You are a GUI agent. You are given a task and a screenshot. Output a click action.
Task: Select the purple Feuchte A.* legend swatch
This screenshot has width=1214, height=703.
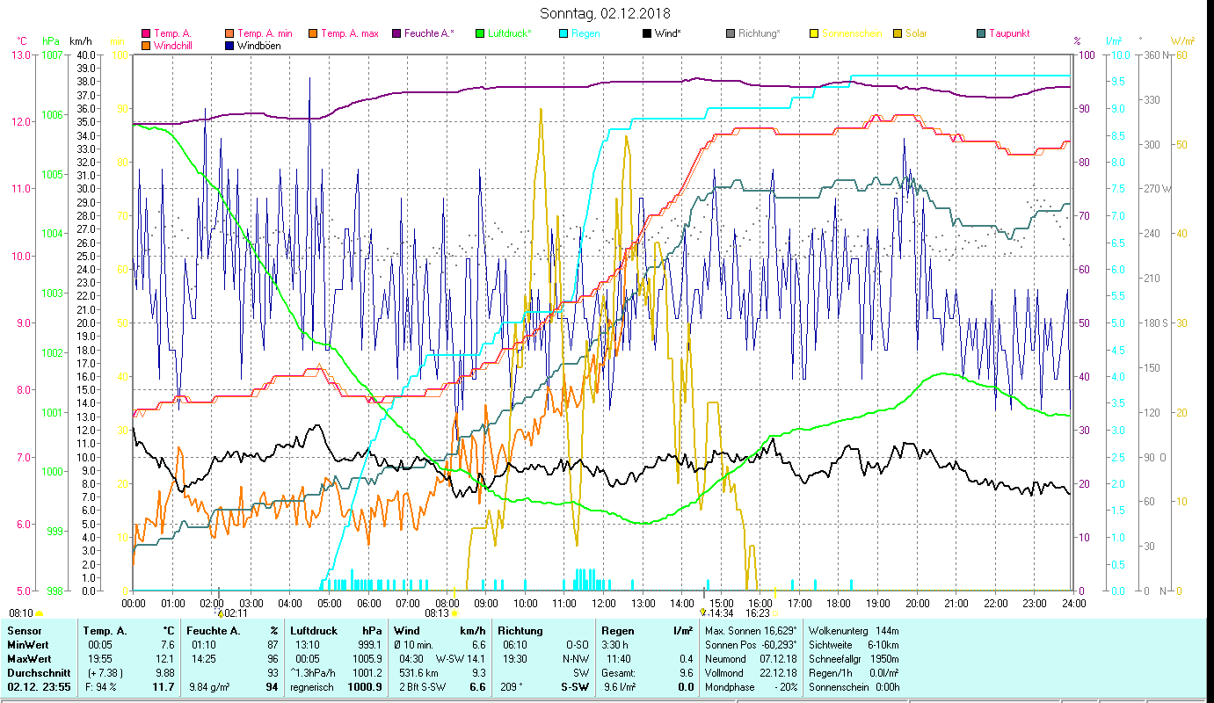(x=396, y=34)
